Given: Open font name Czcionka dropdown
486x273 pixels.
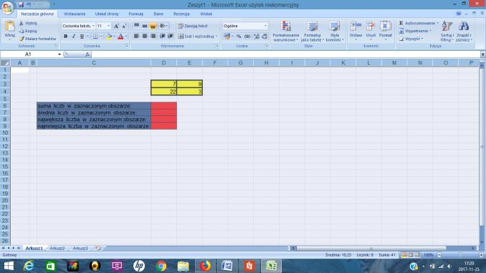Looking at the screenshot, I should coord(93,26).
